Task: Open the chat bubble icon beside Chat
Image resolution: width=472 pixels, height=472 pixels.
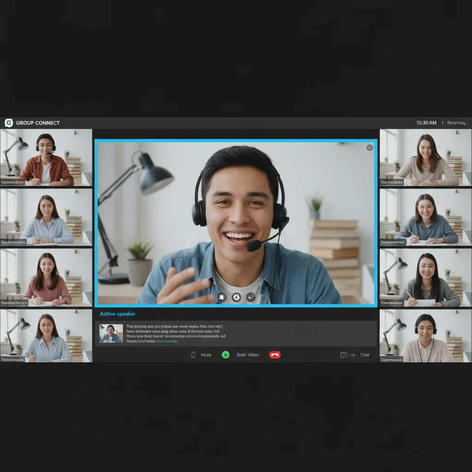Action: tap(343, 354)
